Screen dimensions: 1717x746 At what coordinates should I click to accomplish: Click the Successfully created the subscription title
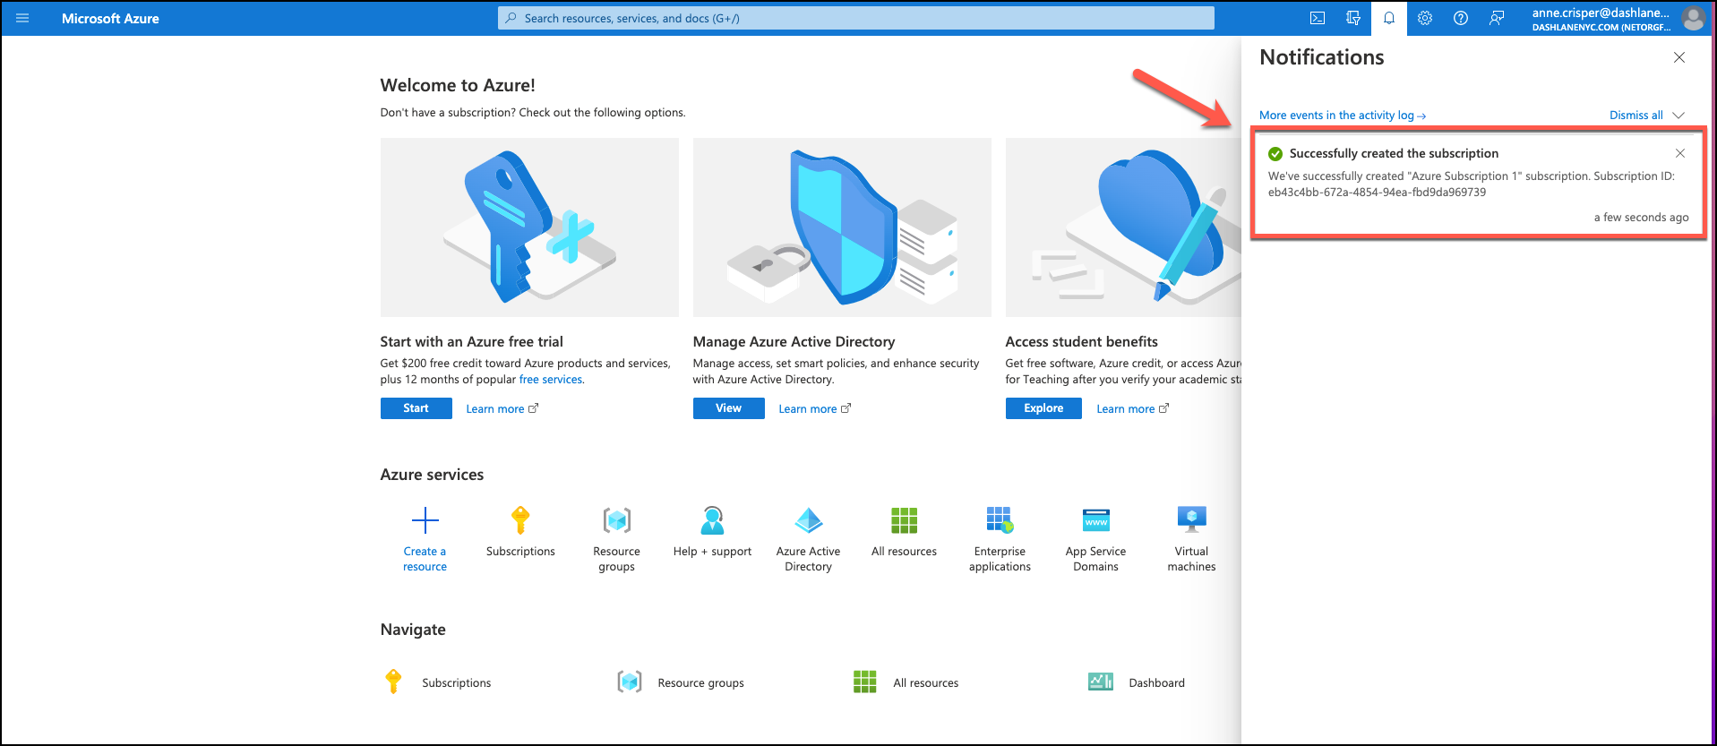(x=1394, y=153)
